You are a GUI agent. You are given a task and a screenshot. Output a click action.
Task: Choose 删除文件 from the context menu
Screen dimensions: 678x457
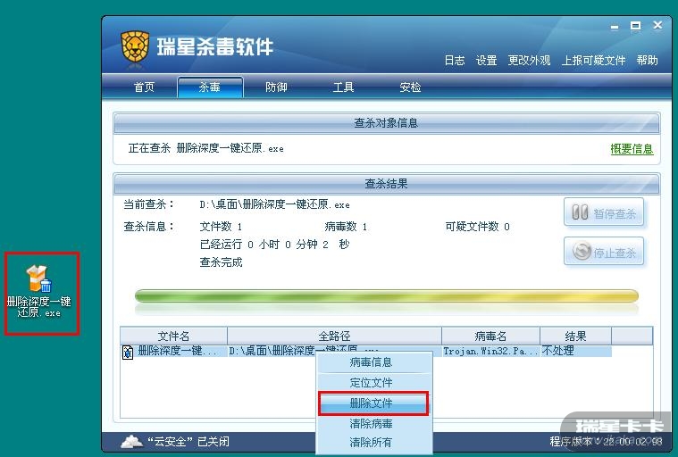373,403
